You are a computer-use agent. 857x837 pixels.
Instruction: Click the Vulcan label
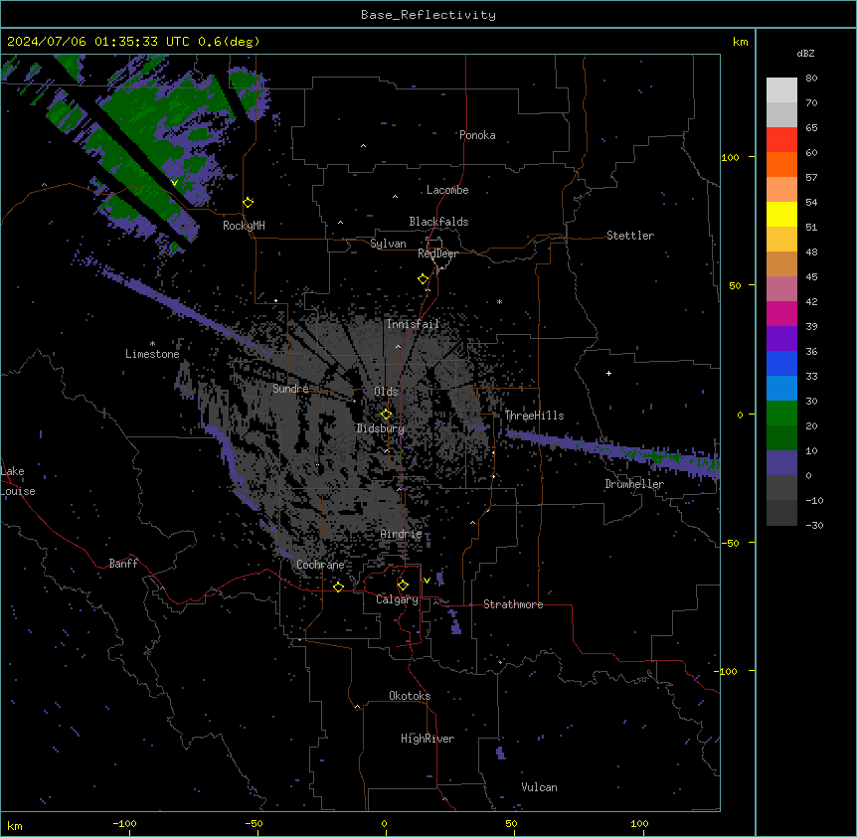(x=540, y=787)
